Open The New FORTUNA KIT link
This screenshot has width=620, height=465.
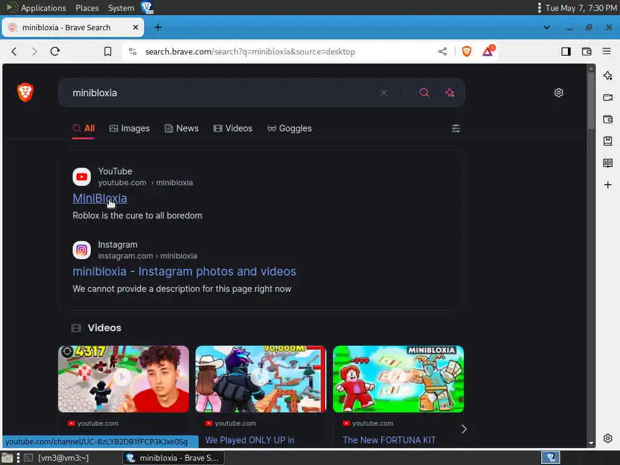pos(389,440)
